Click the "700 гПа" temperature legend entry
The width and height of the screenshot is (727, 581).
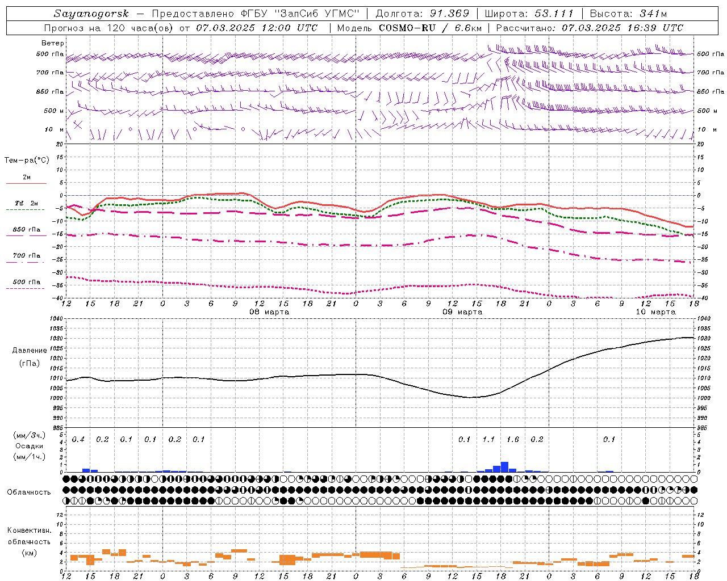(x=27, y=255)
